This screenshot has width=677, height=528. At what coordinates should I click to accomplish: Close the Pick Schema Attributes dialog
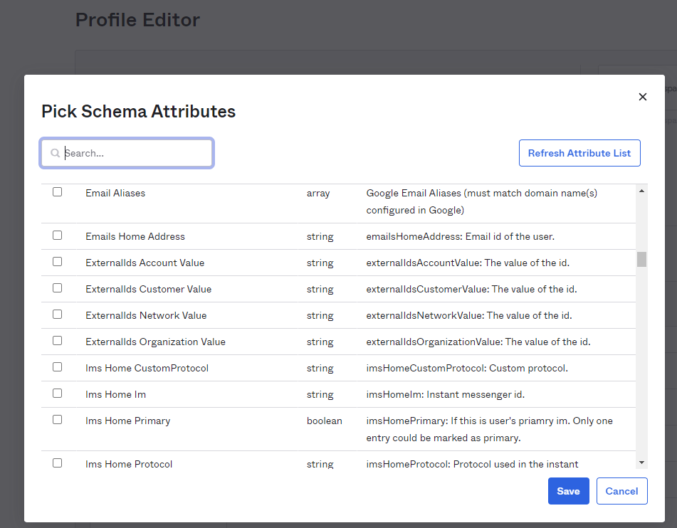643,96
